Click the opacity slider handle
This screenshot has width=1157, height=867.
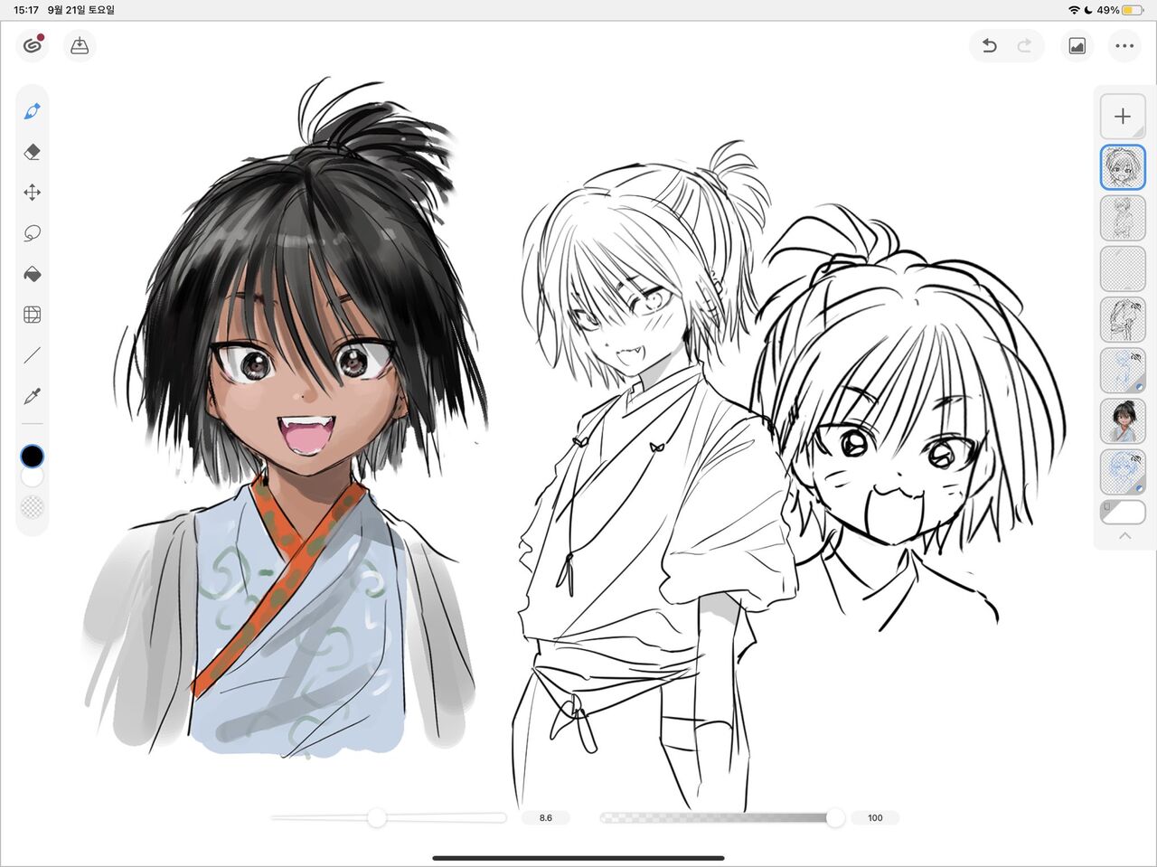tap(835, 818)
